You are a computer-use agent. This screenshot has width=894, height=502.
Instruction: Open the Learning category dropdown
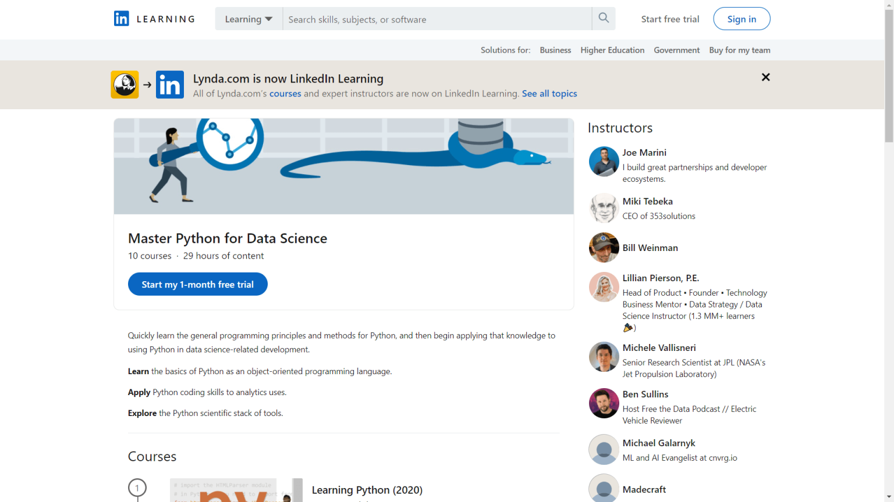[249, 19]
